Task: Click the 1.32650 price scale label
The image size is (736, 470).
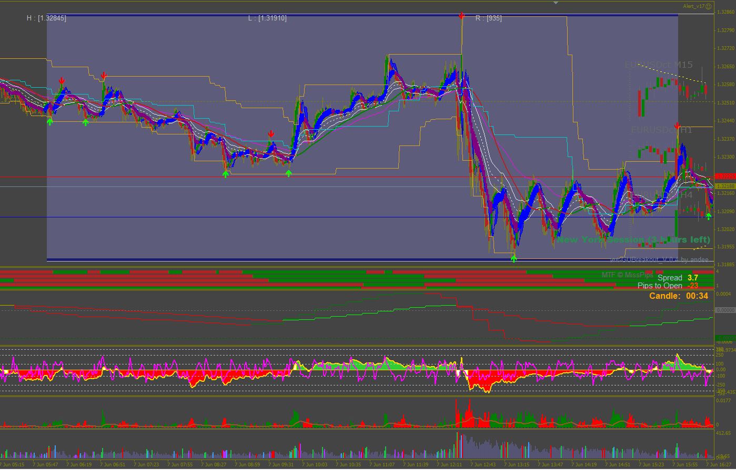Action: click(725, 67)
